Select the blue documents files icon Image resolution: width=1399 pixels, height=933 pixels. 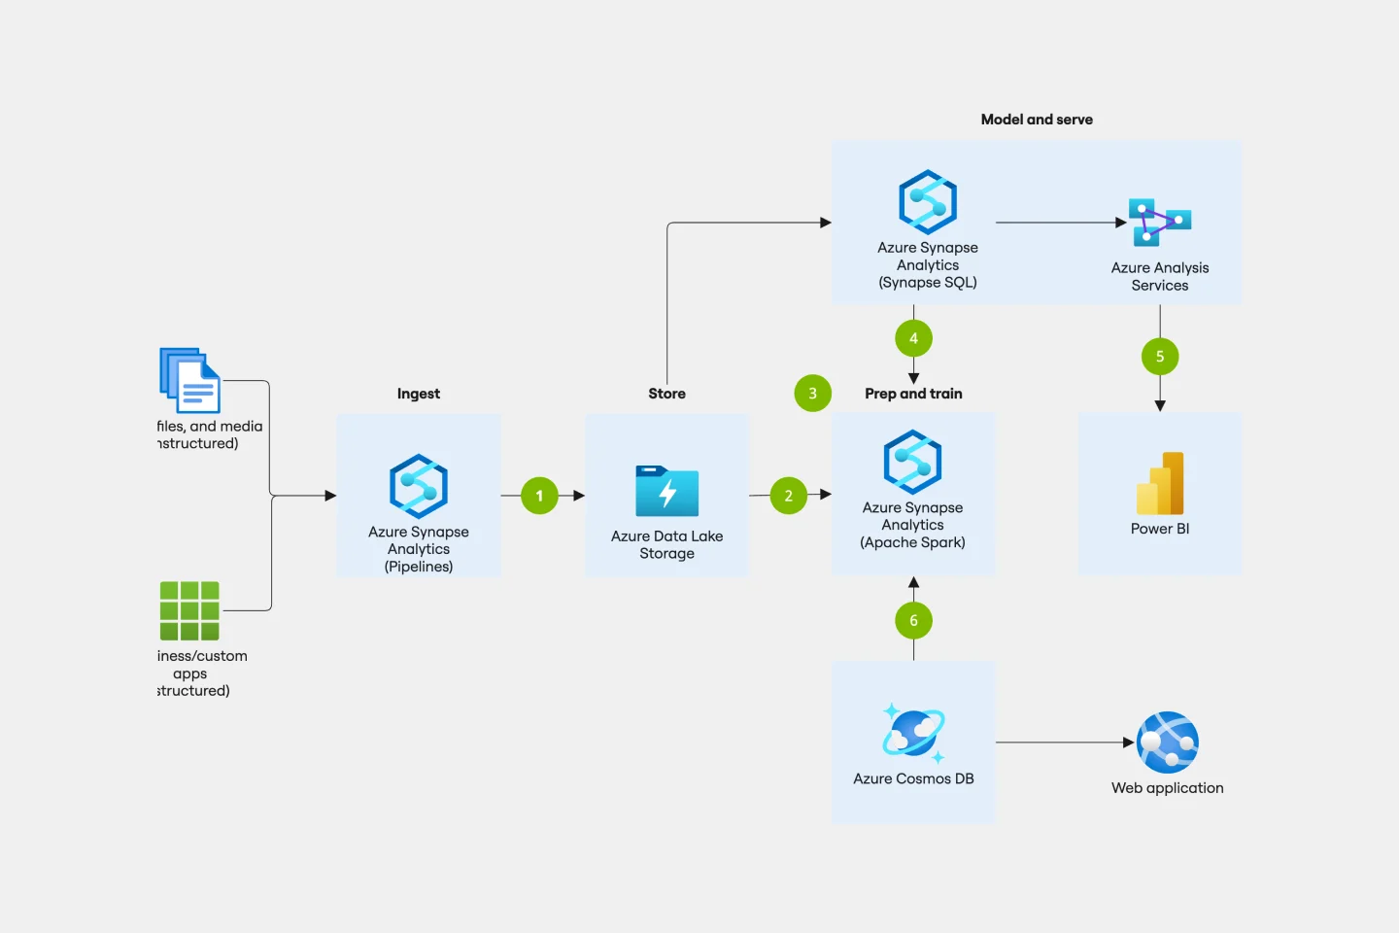tap(190, 380)
